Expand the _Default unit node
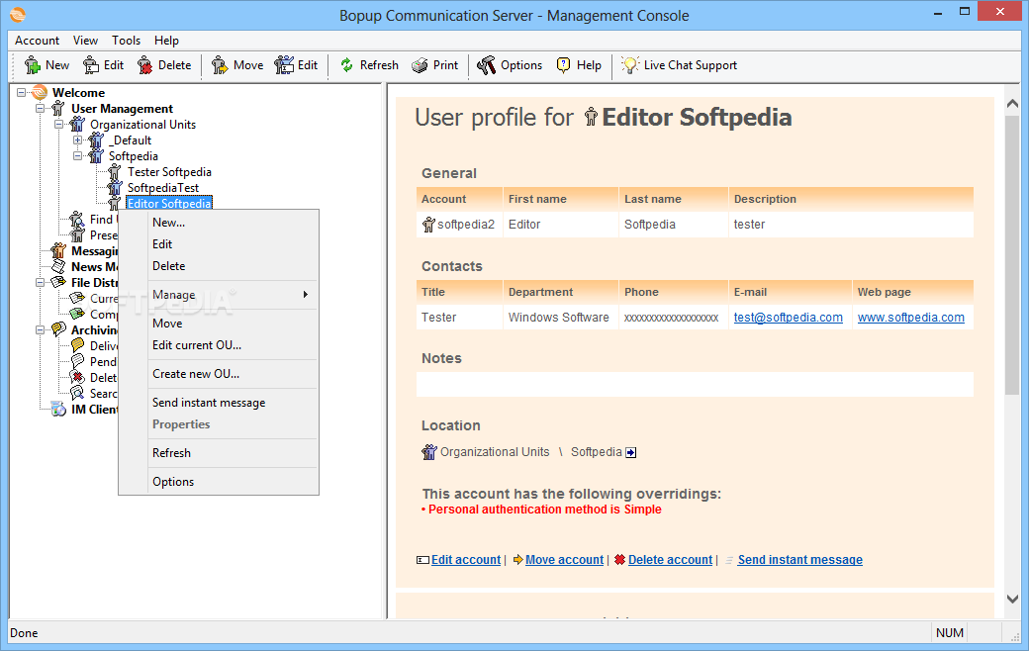Viewport: 1029px width, 651px height. pos(77,139)
